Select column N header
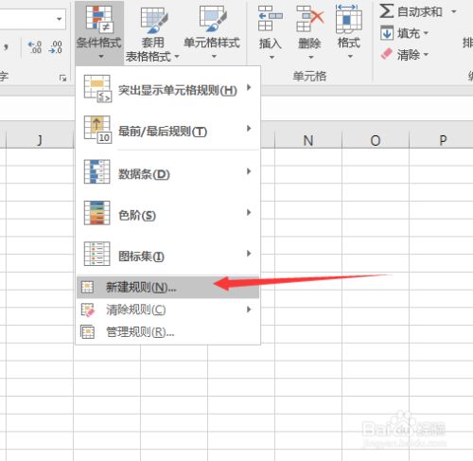 pos(308,140)
